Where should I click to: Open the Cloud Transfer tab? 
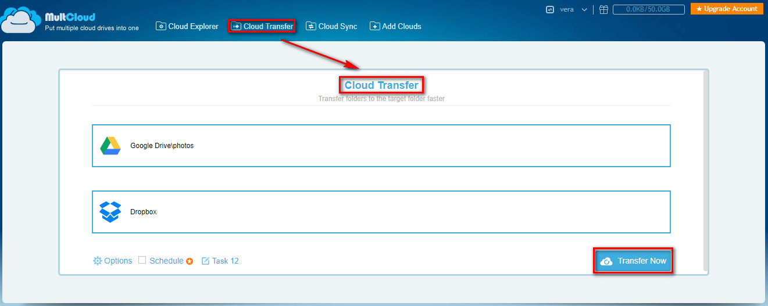pos(262,26)
